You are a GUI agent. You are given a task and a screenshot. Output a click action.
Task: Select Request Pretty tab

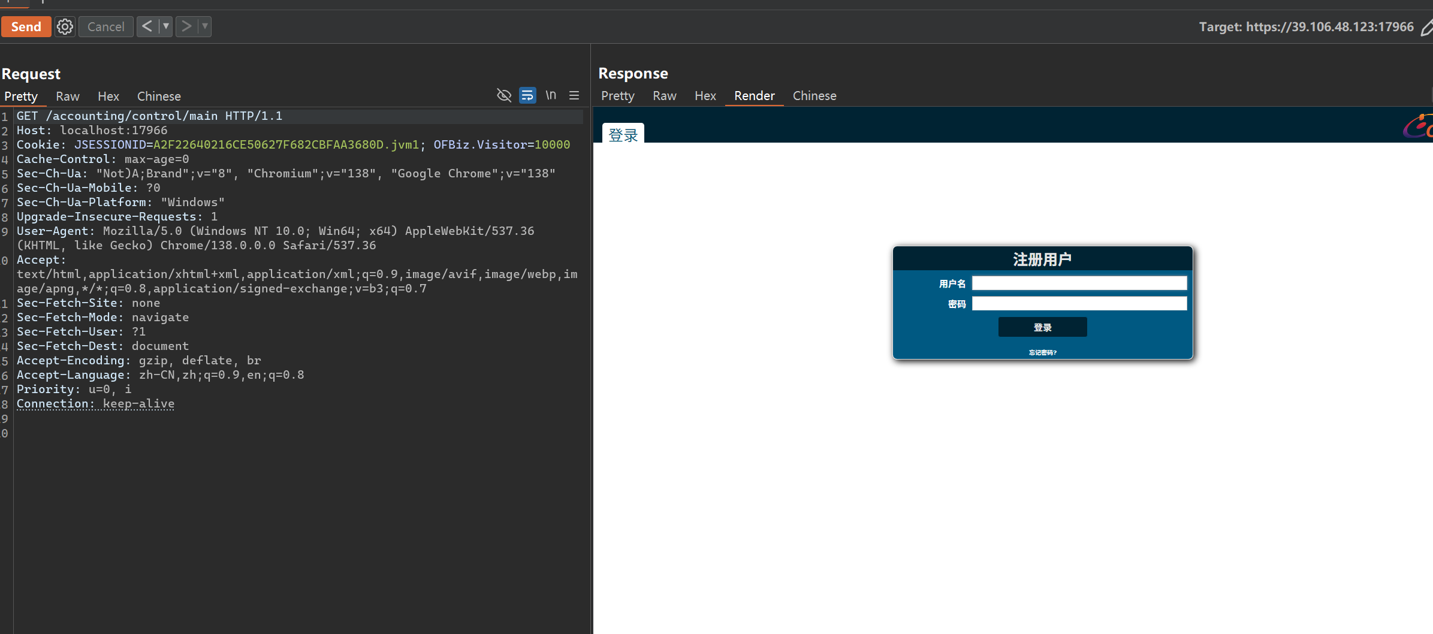[x=21, y=96]
